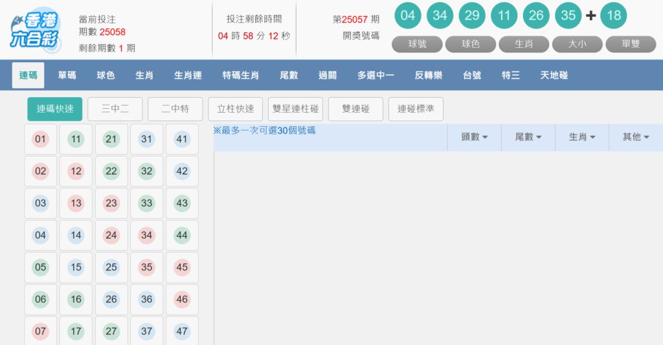
Task: Expand the 尾數 dropdown
Action: pyautogui.click(x=528, y=137)
